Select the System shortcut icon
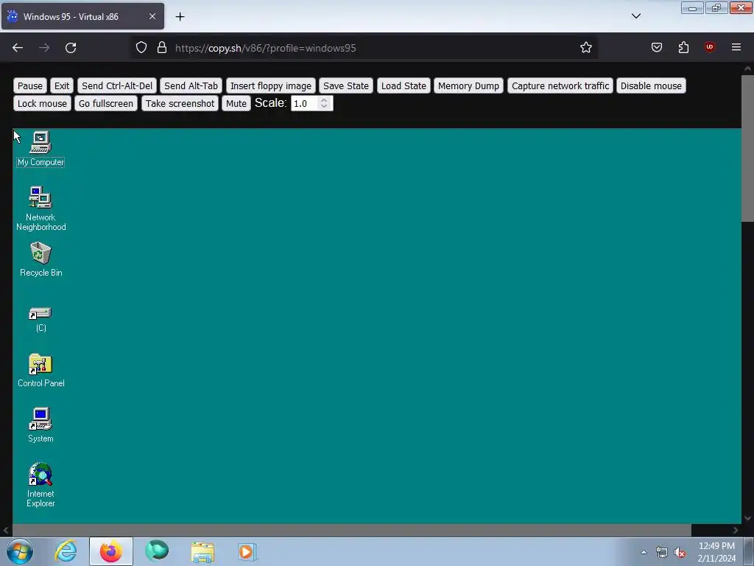 tap(40, 425)
